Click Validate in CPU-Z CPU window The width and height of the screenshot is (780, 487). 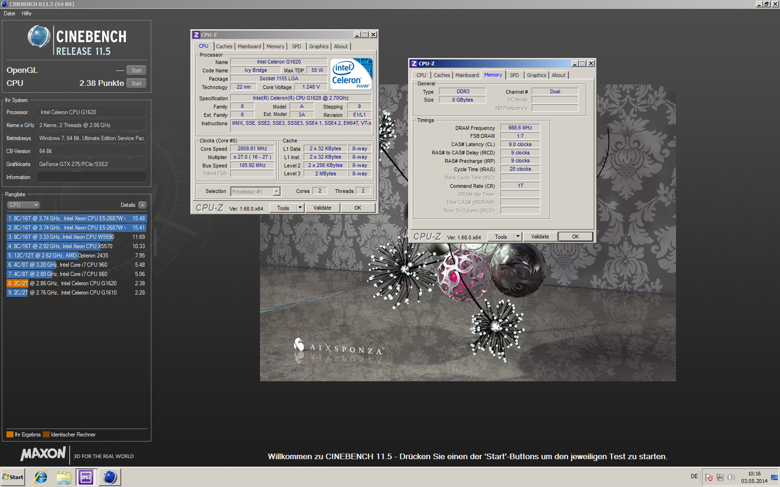pyautogui.click(x=322, y=208)
